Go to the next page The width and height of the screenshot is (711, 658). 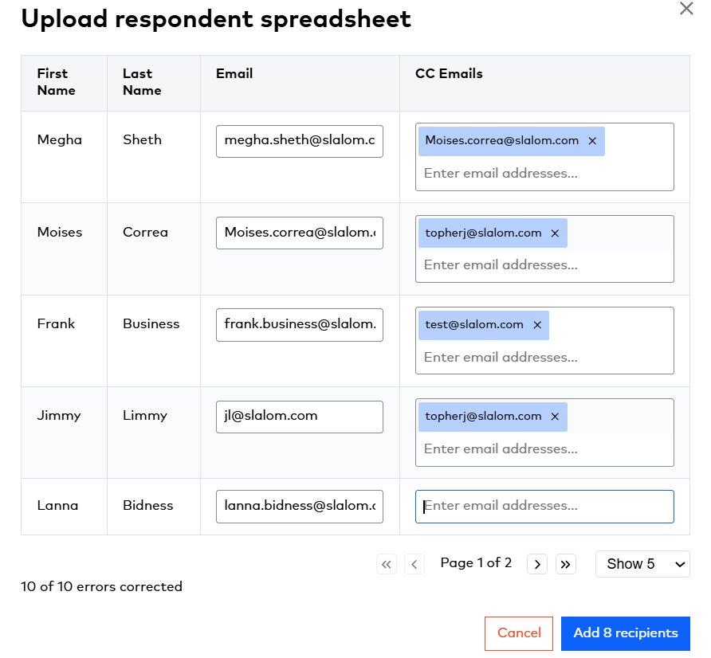pos(537,564)
